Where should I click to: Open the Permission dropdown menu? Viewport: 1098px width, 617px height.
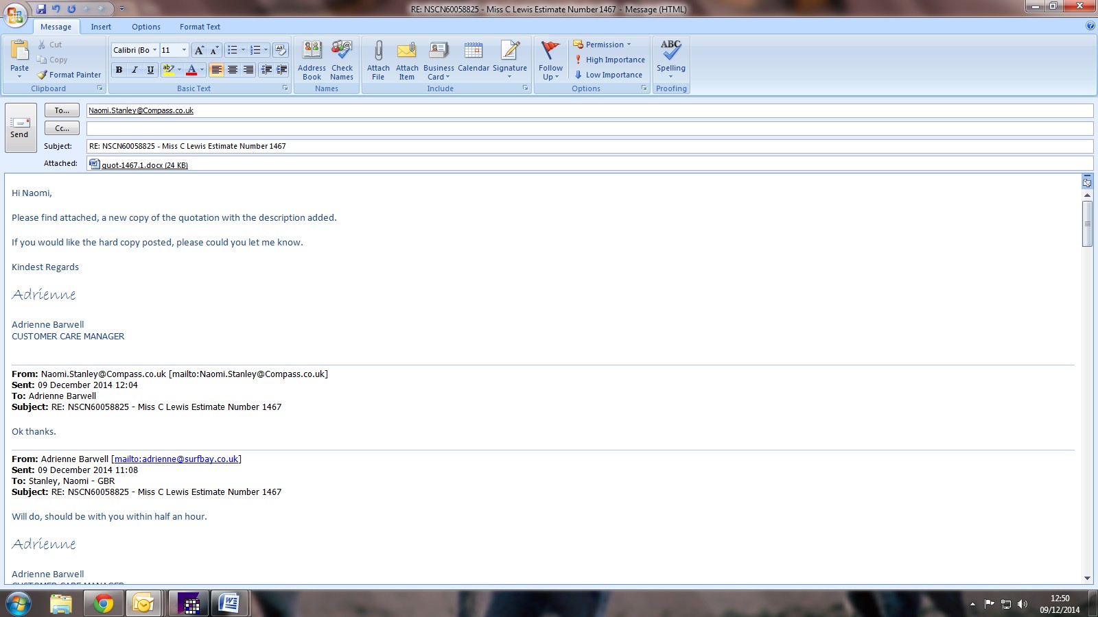[602, 45]
